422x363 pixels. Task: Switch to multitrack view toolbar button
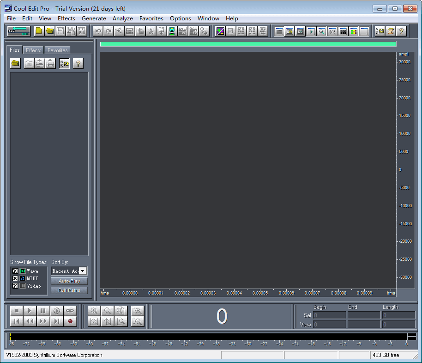19,31
